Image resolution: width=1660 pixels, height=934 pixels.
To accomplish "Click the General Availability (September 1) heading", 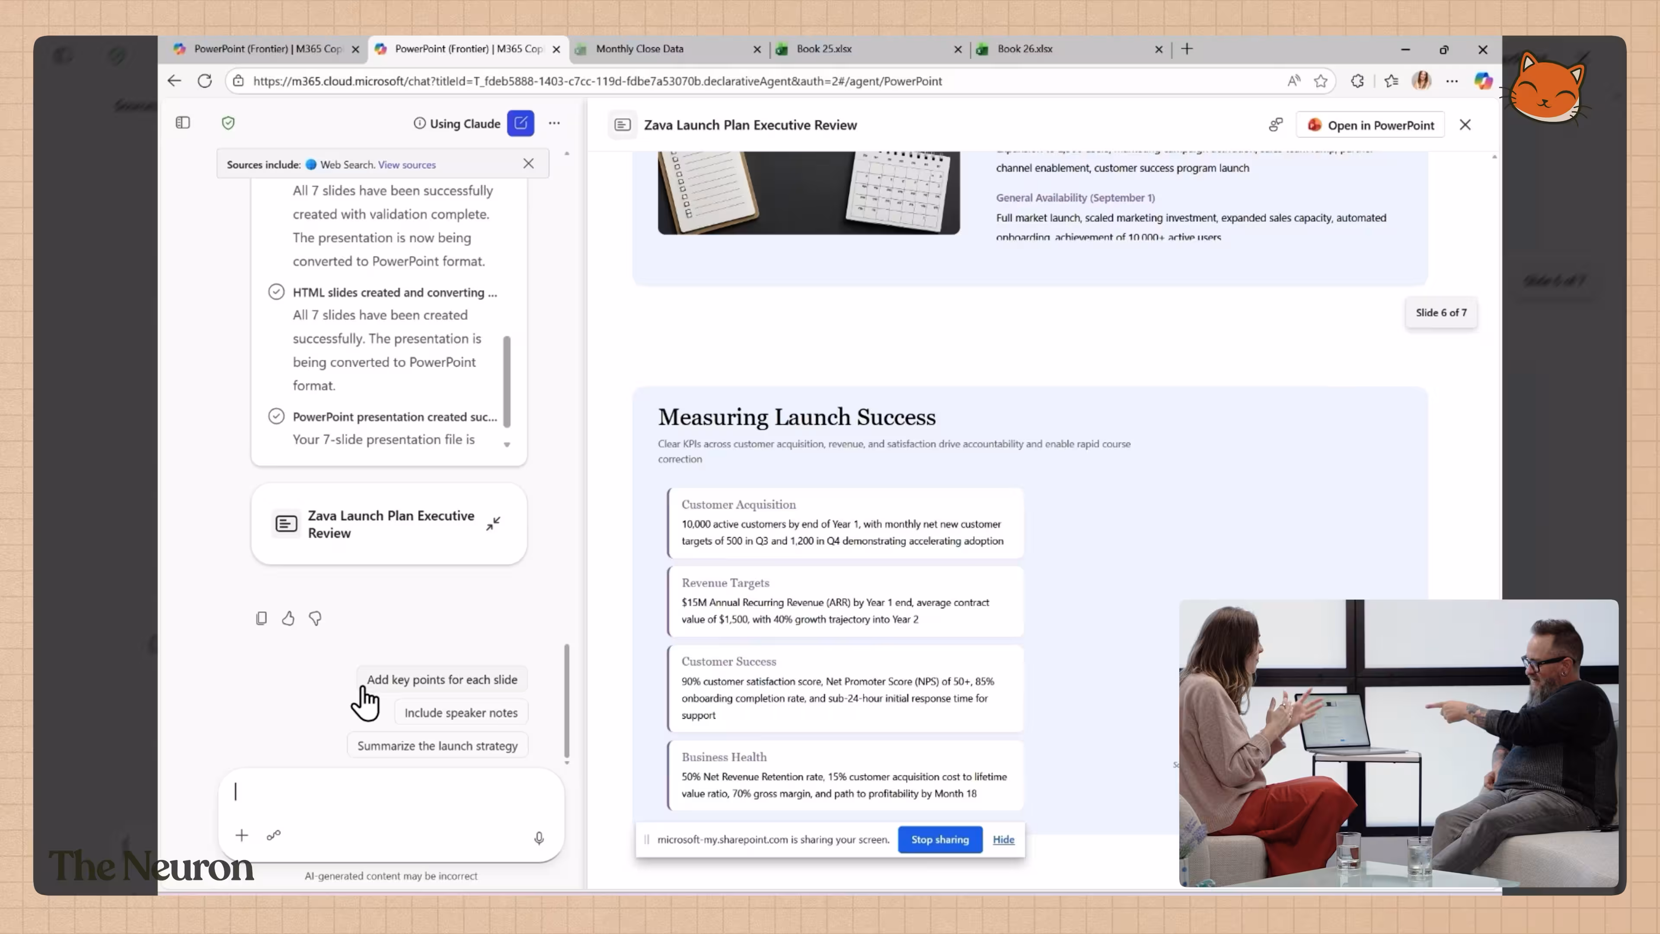I will pyautogui.click(x=1076, y=198).
